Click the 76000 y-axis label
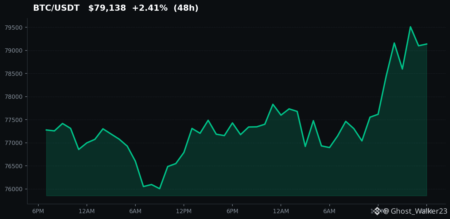 point(14,189)
